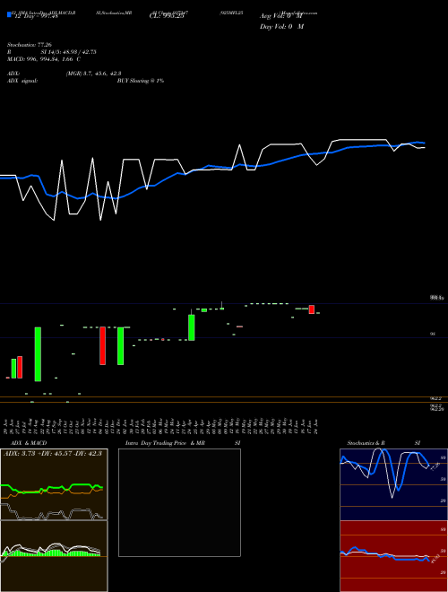The height and width of the screenshot is (592, 448).
Task: Select the 'CL: 995.25' closing price text
Action: pos(167,16)
